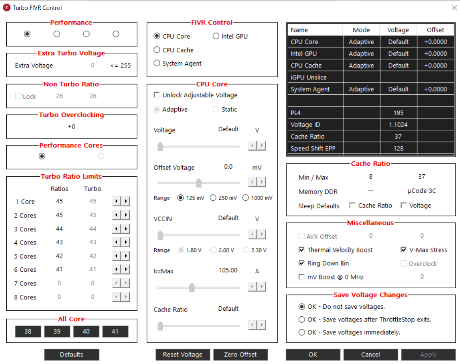Click Extra Voltage value field
The height and width of the screenshot is (364, 460).
92,65
